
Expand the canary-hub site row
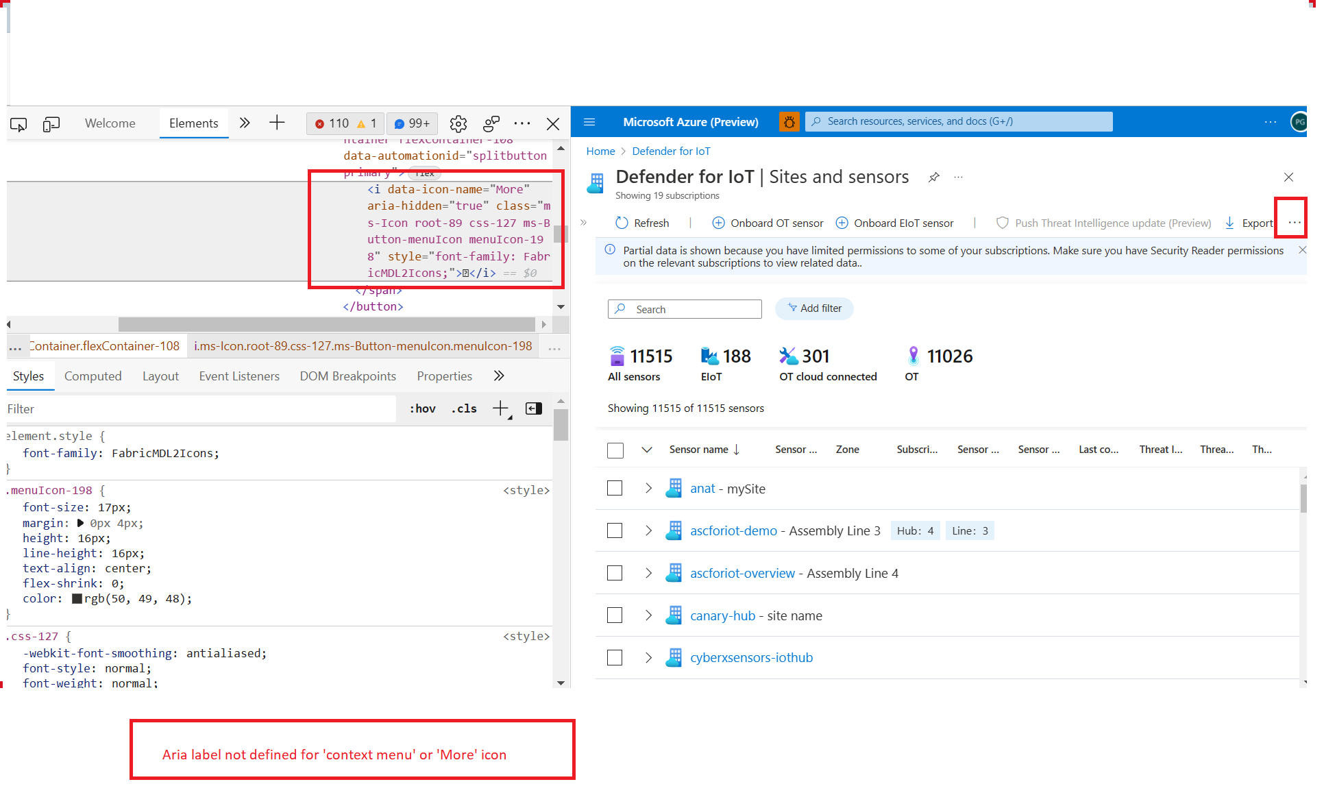648,616
